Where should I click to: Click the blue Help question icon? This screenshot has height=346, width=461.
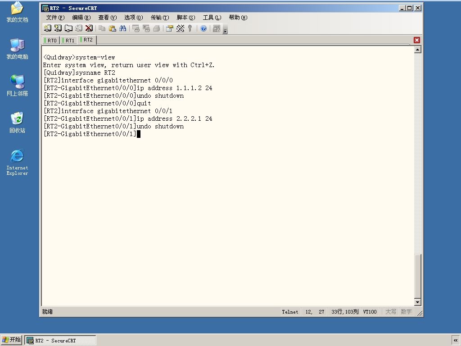[203, 28]
